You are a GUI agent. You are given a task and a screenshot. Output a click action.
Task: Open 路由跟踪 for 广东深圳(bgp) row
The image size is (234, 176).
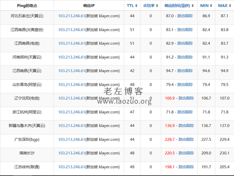click(186, 139)
